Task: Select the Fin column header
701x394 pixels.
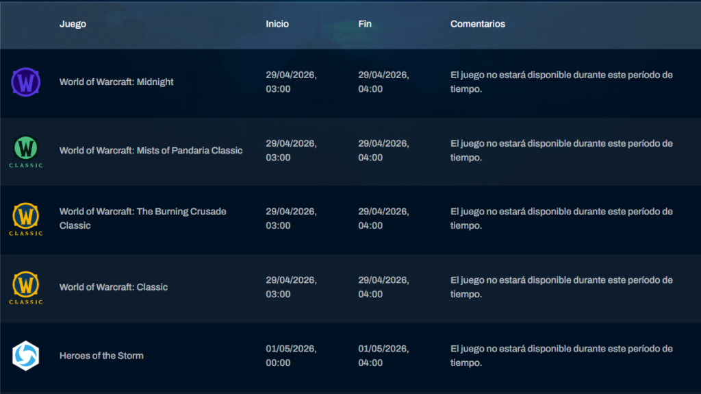Action: (x=365, y=24)
